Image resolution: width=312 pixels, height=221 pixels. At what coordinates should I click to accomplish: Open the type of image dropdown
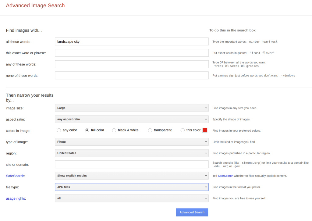tap(132, 142)
